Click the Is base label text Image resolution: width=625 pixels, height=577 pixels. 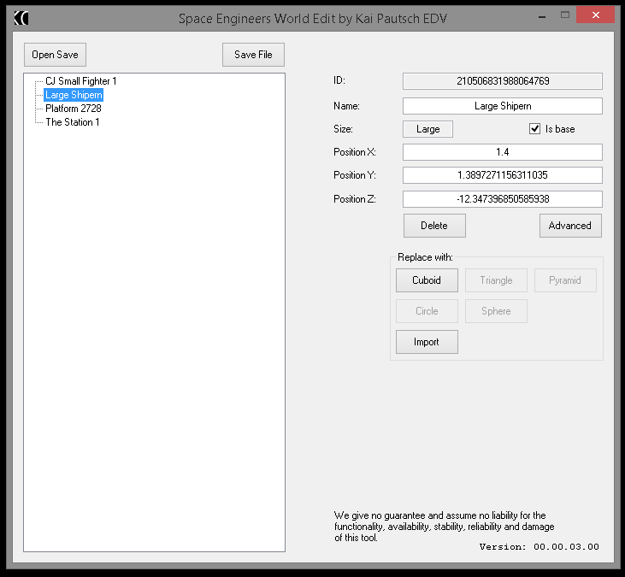(560, 129)
